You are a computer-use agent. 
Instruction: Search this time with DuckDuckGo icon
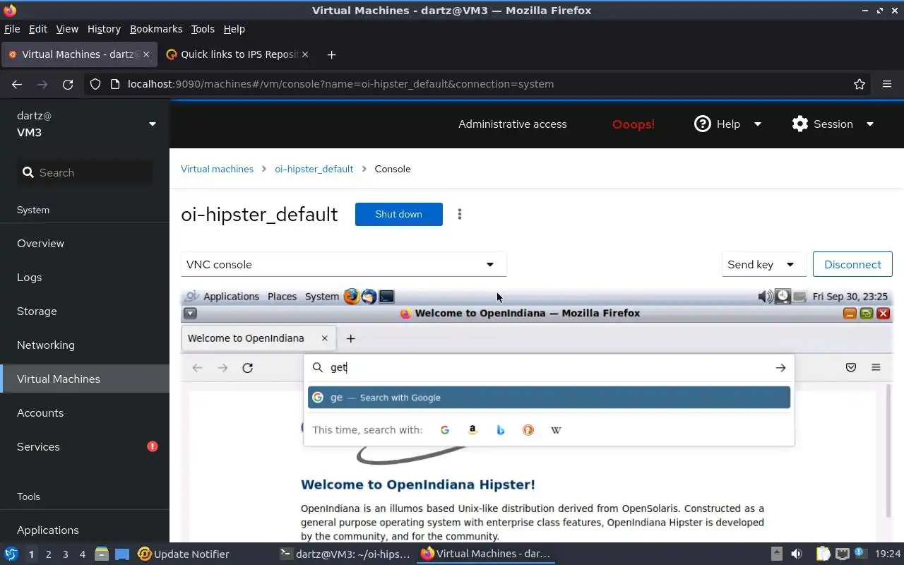coord(528,430)
